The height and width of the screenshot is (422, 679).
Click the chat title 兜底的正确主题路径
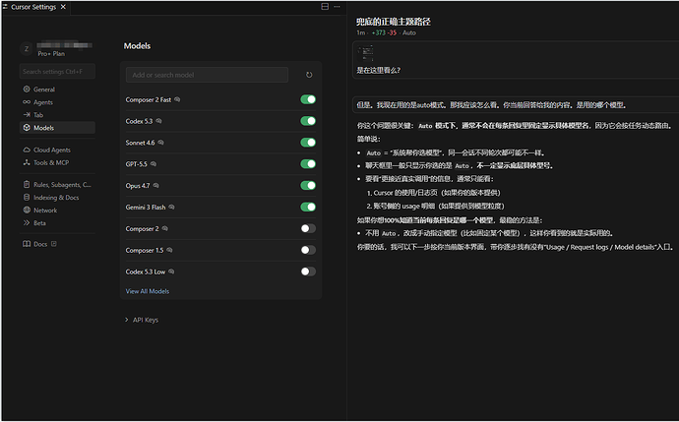point(394,22)
